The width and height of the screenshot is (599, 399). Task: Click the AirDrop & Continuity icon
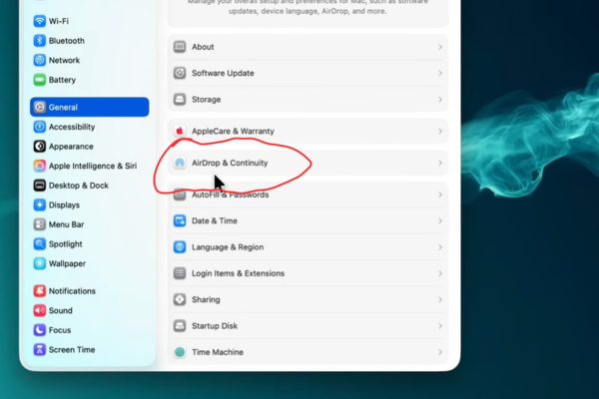pos(180,163)
